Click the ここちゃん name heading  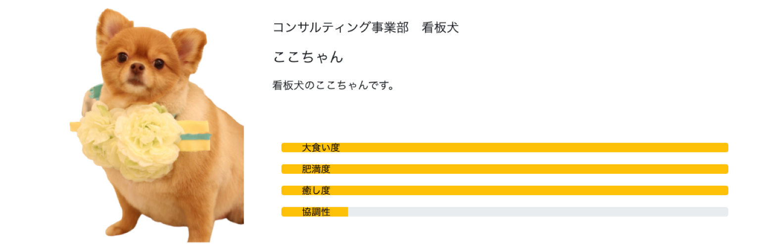tap(308, 57)
